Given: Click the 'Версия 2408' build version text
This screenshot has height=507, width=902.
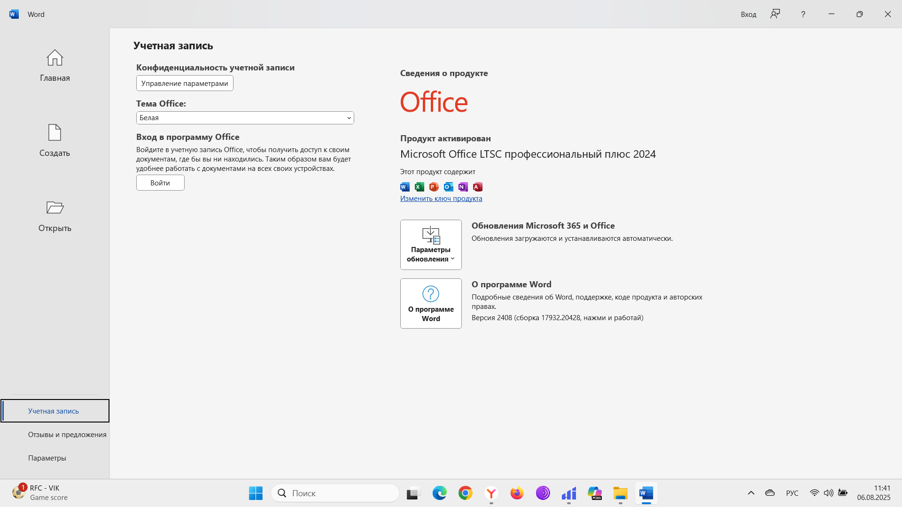Looking at the screenshot, I should coord(557,318).
